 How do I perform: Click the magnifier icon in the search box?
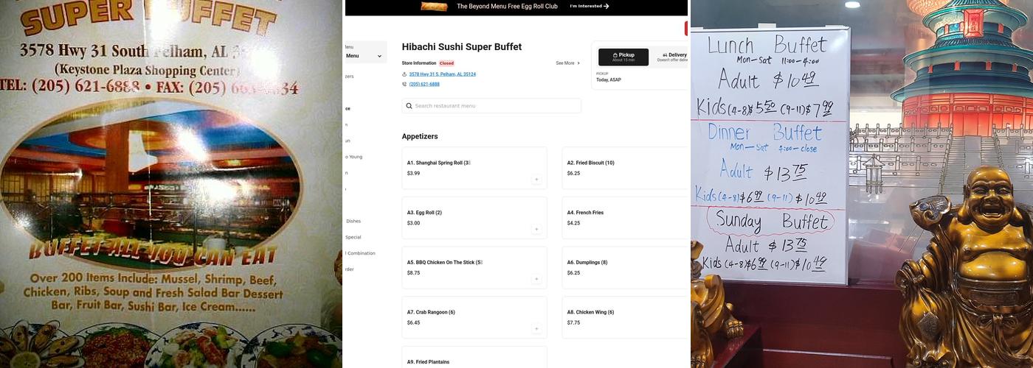coord(409,106)
